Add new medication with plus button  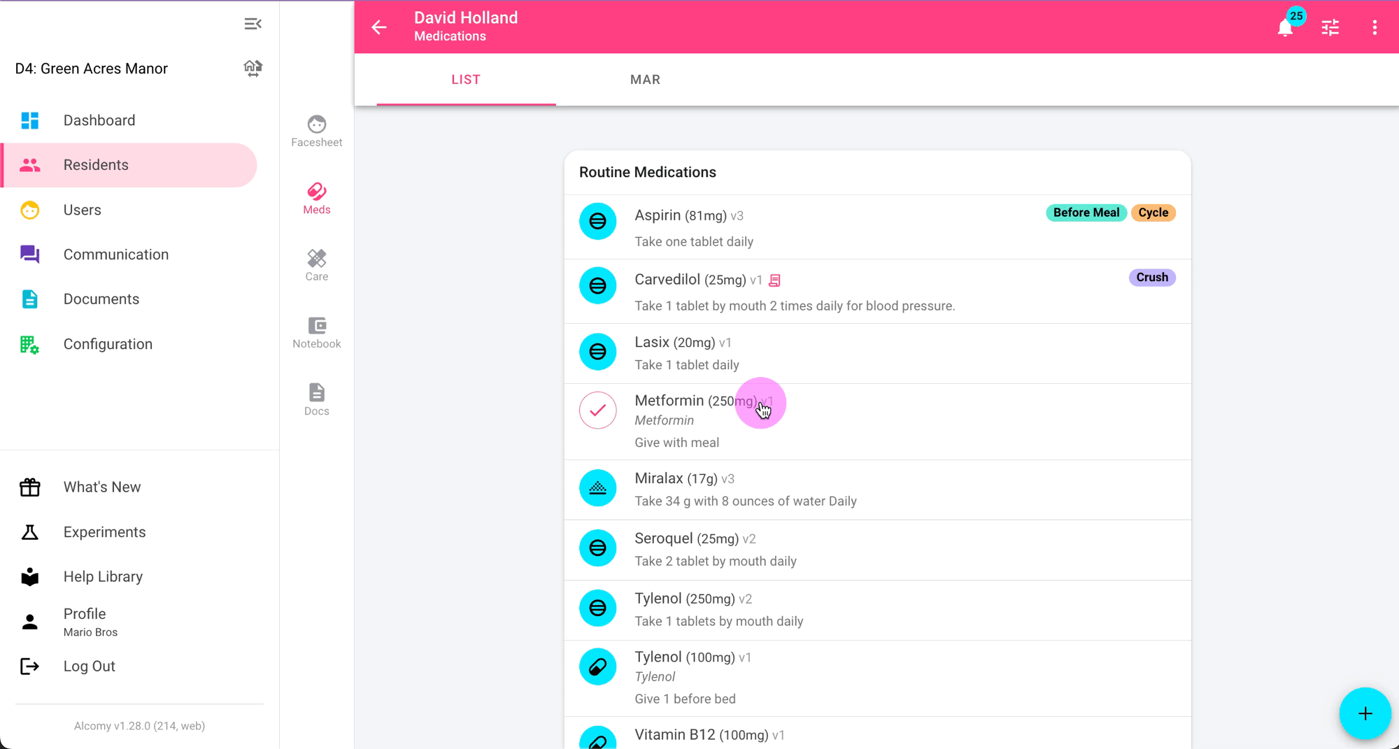(1365, 713)
